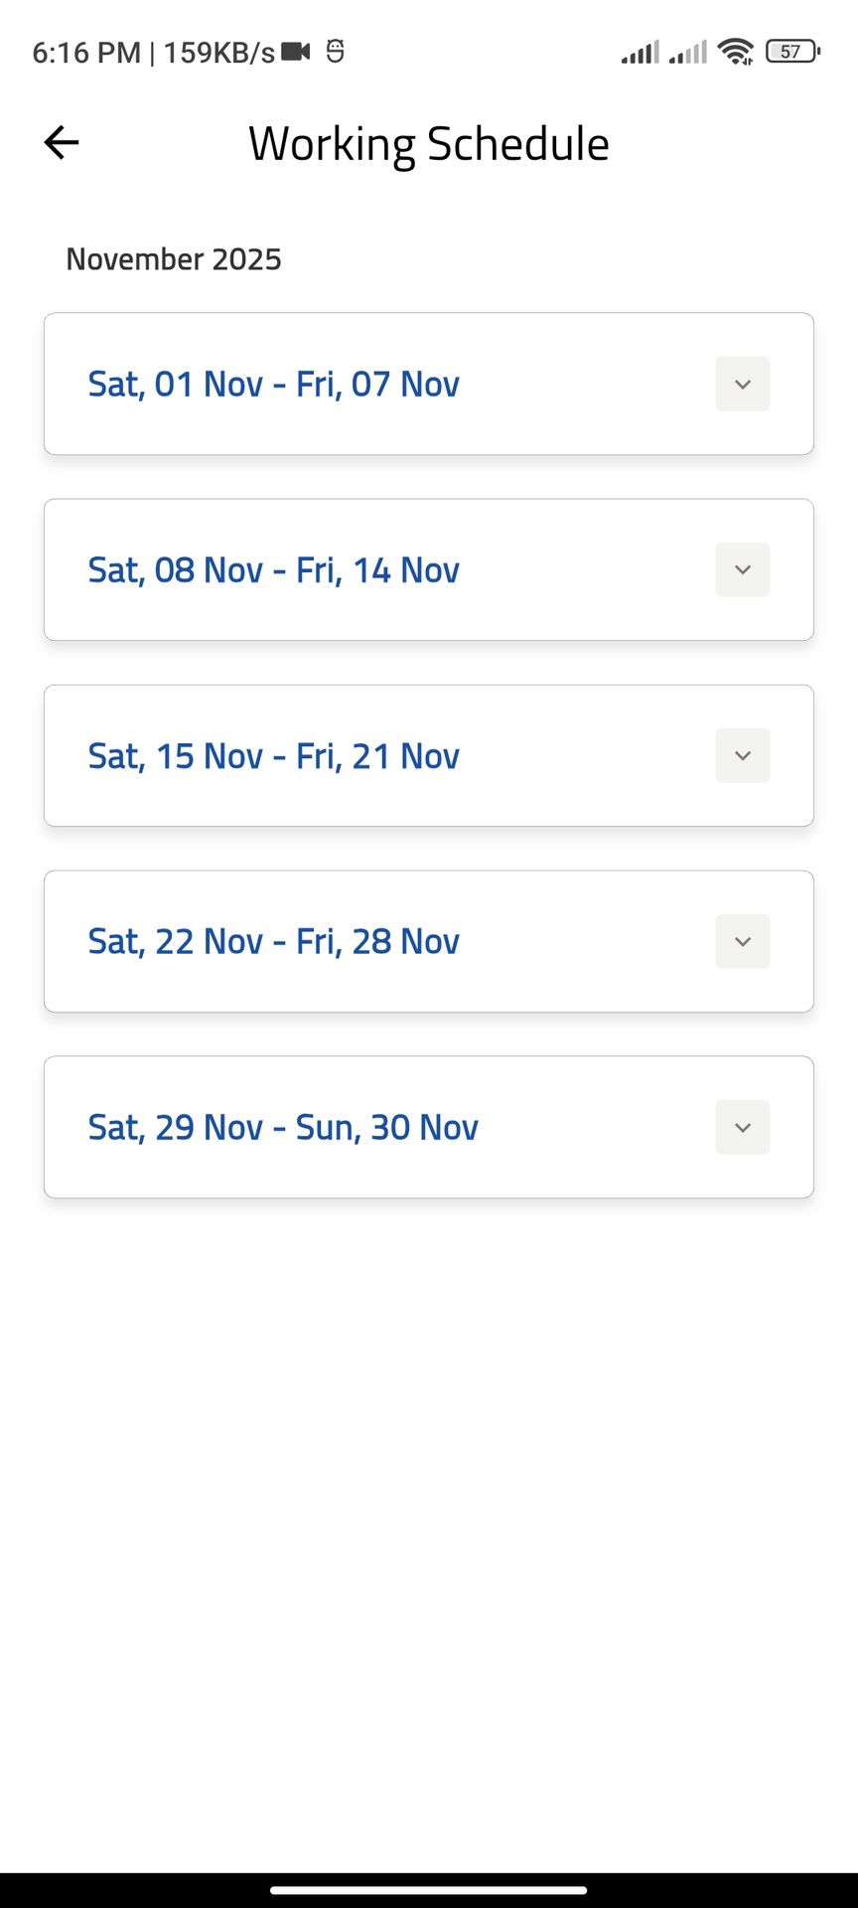Expand the Sat, 08 Nov week chevron
The width and height of the screenshot is (858, 1908).
(742, 569)
